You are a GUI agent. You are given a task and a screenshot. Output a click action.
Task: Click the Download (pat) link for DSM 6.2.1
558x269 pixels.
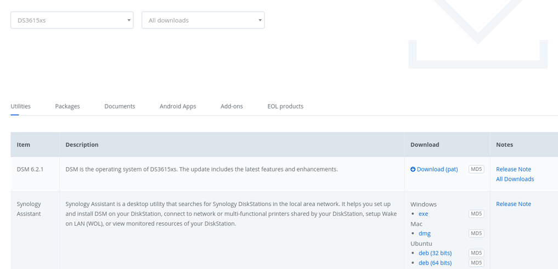point(437,169)
